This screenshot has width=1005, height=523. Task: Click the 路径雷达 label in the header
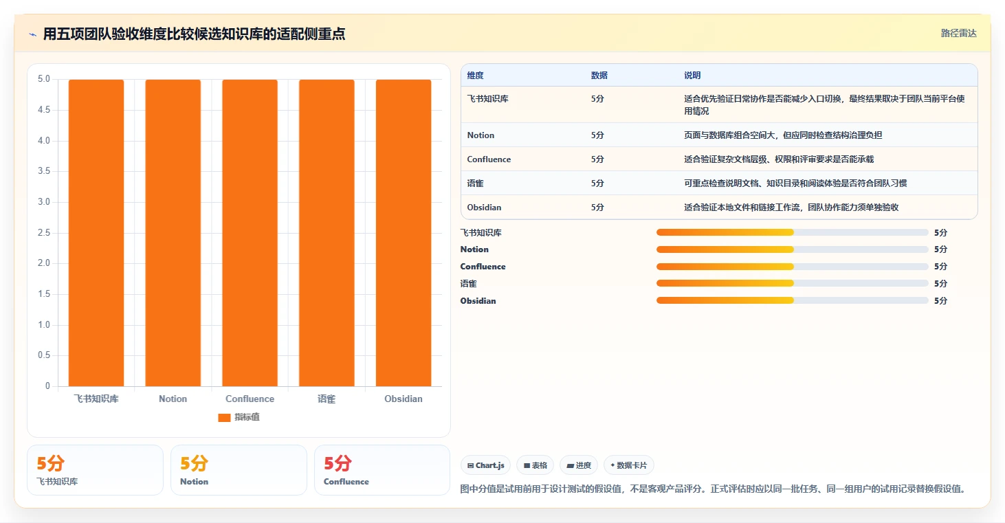coord(958,34)
